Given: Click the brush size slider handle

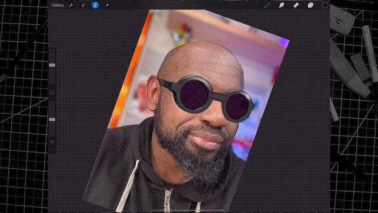Looking at the screenshot, I should (52, 65).
